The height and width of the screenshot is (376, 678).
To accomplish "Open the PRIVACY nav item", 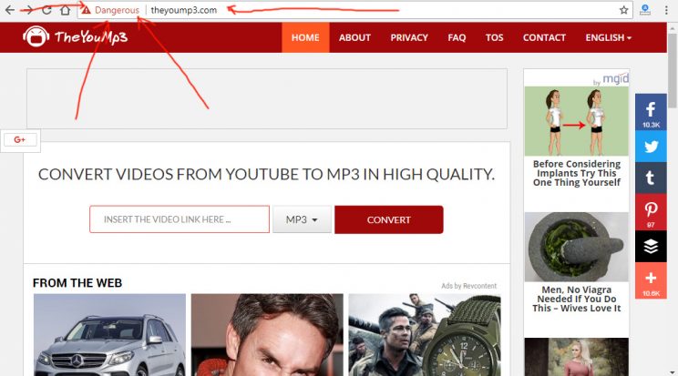I will pyautogui.click(x=409, y=37).
